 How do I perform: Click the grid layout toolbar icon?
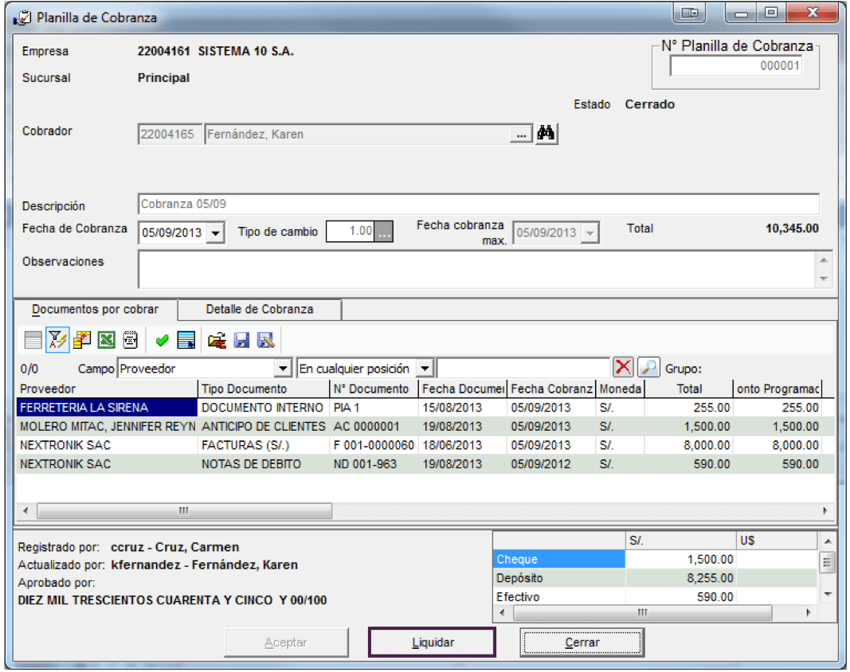click(x=33, y=340)
